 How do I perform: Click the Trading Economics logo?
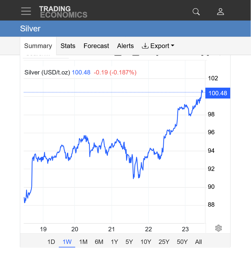coord(63,12)
